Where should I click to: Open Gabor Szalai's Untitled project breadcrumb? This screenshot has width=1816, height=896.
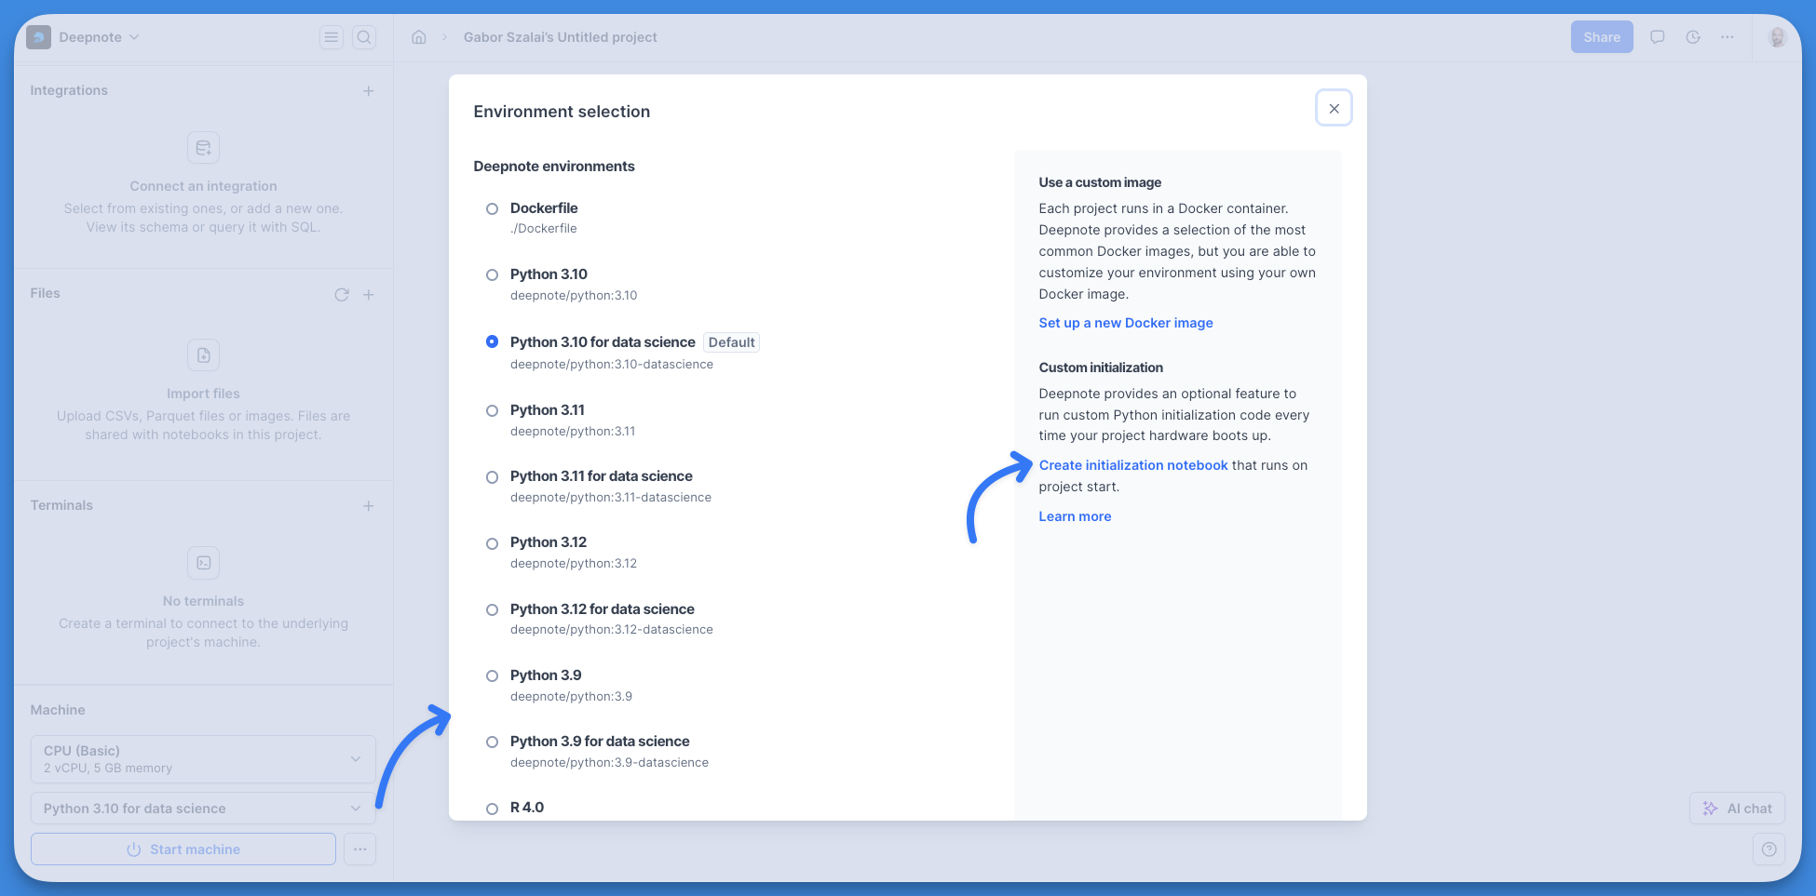pyautogui.click(x=561, y=37)
